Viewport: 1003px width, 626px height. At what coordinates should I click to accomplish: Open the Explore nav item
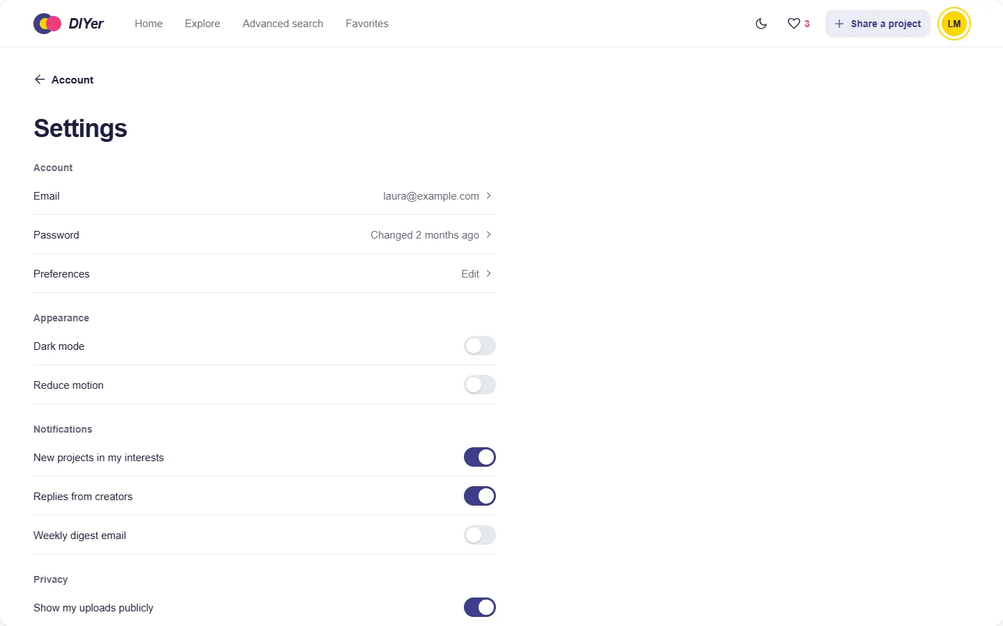pos(203,24)
